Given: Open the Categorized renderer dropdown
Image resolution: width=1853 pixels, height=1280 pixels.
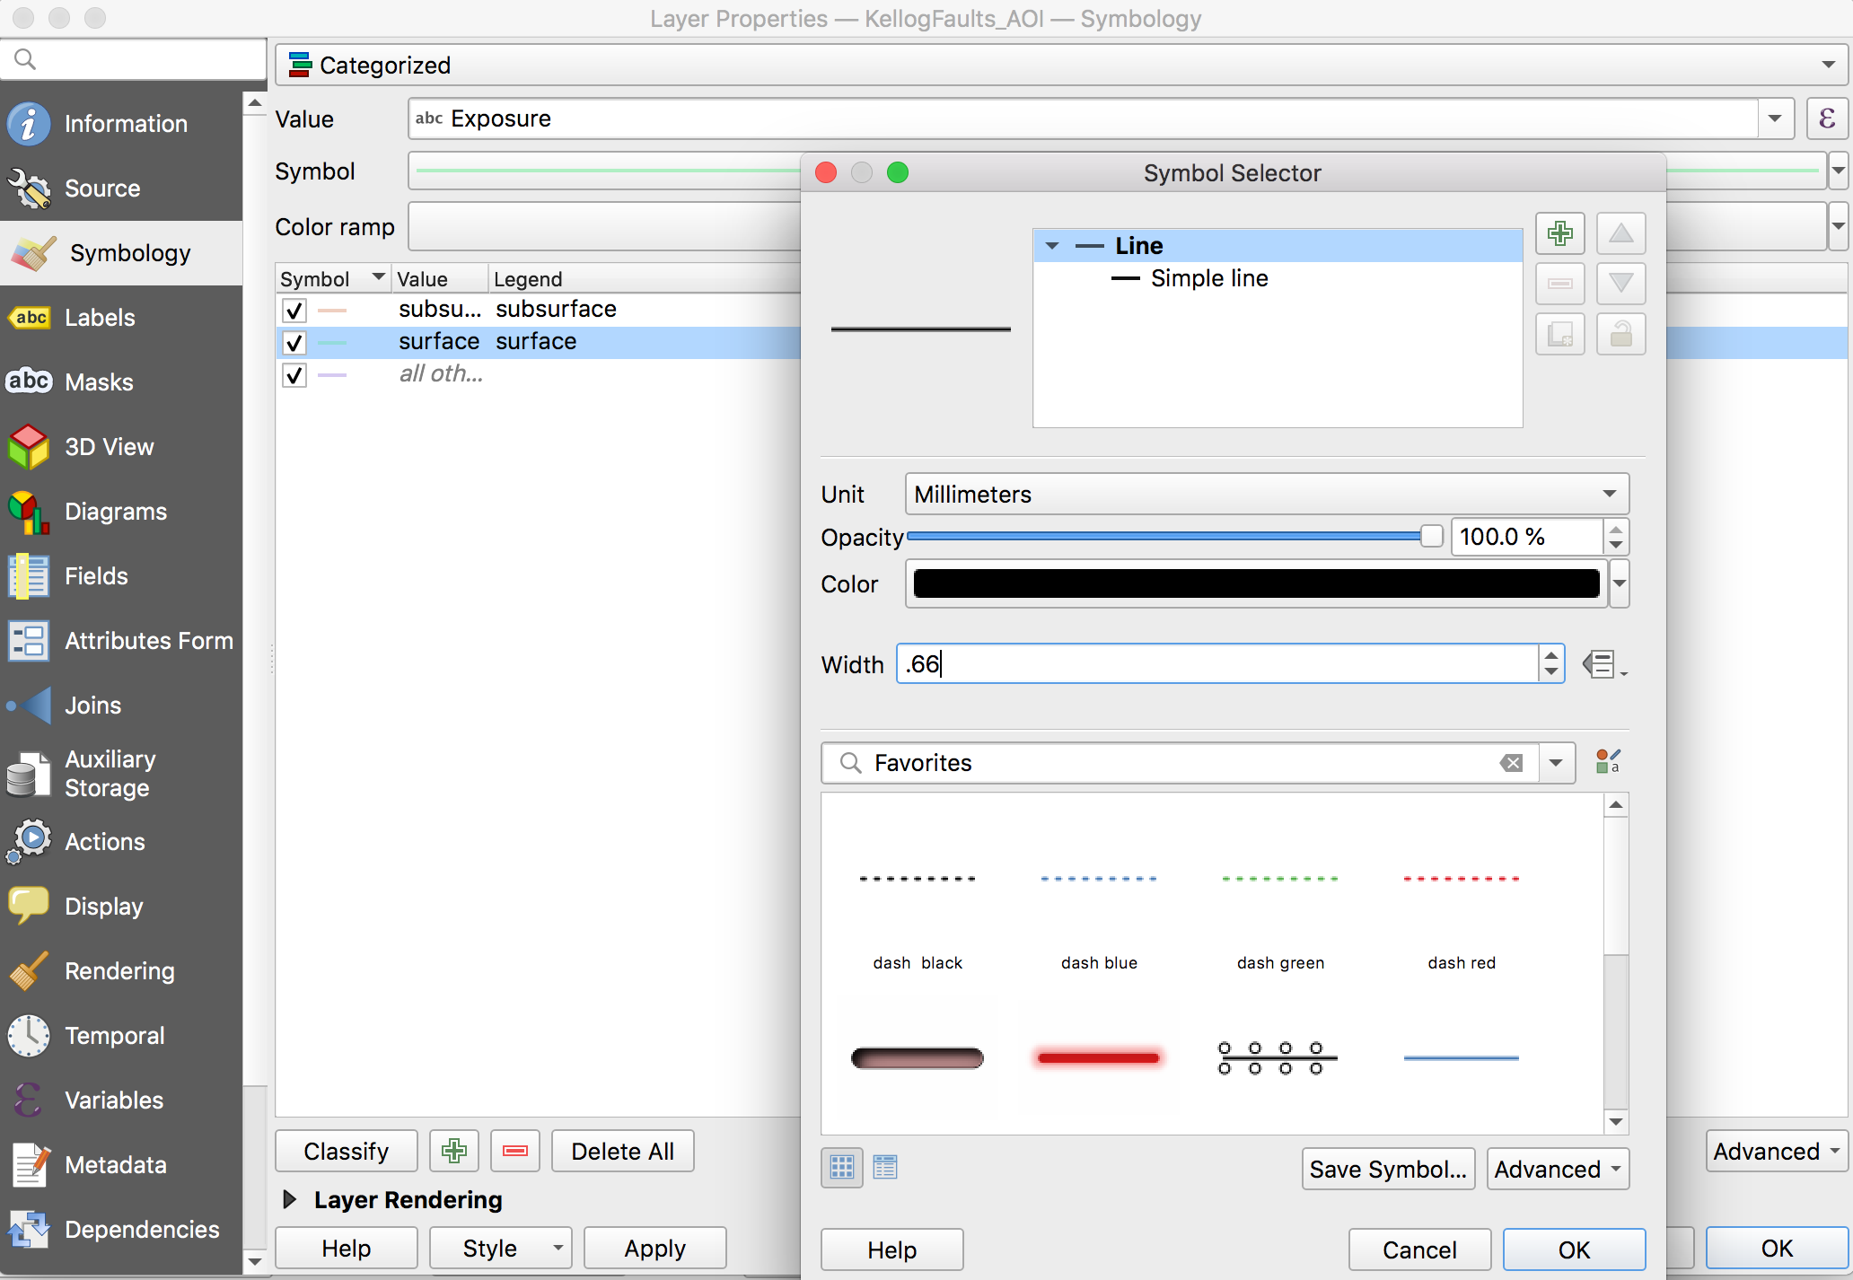Looking at the screenshot, I should 1059,66.
